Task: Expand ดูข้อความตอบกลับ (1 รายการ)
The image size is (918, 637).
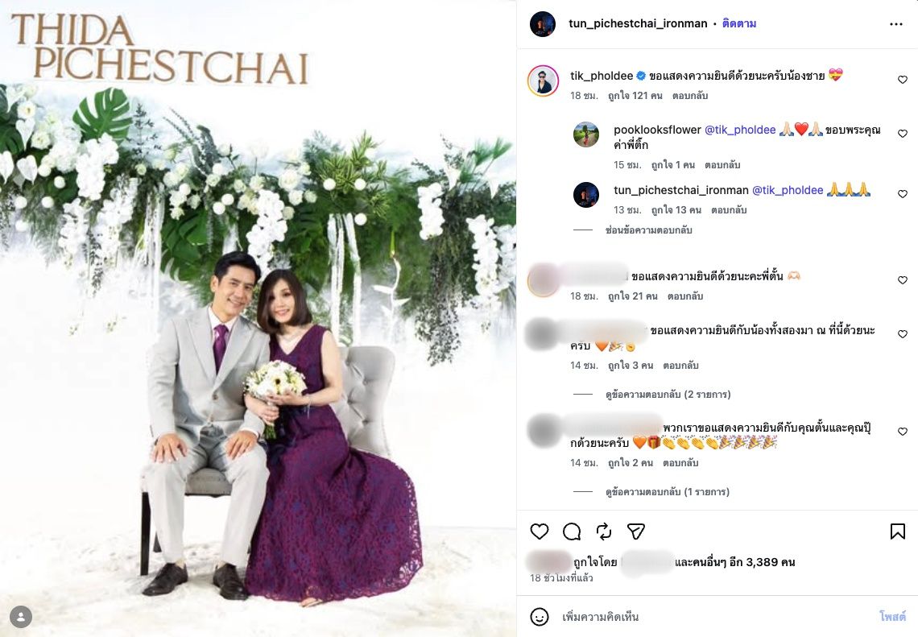Action: tap(668, 492)
